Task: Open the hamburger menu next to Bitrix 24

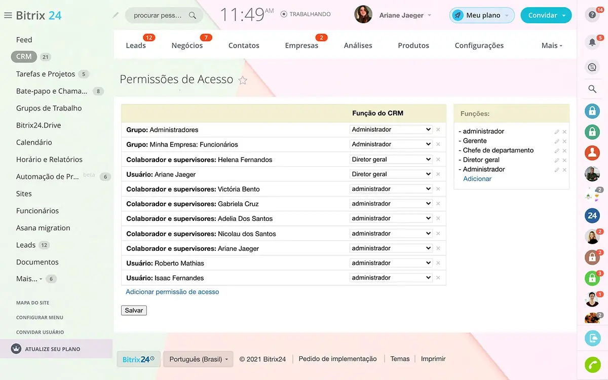Action: (x=8, y=15)
